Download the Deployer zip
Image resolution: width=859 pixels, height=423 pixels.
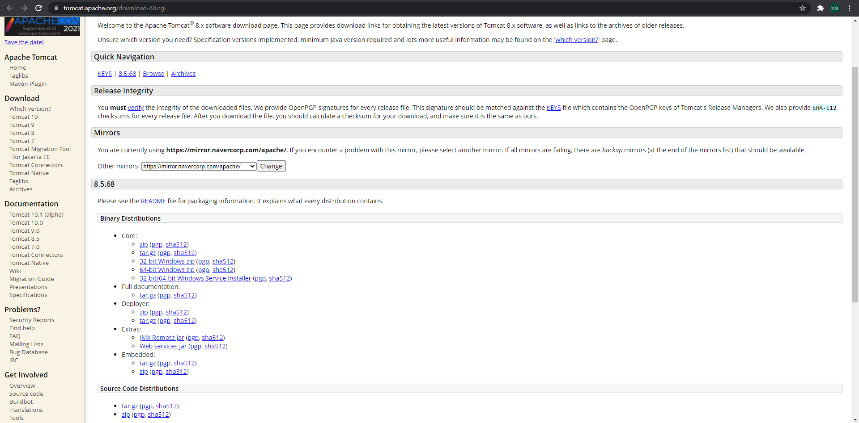[144, 312]
